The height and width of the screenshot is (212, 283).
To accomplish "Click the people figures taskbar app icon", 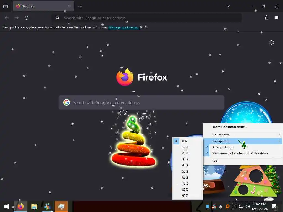I will (x=48, y=206).
